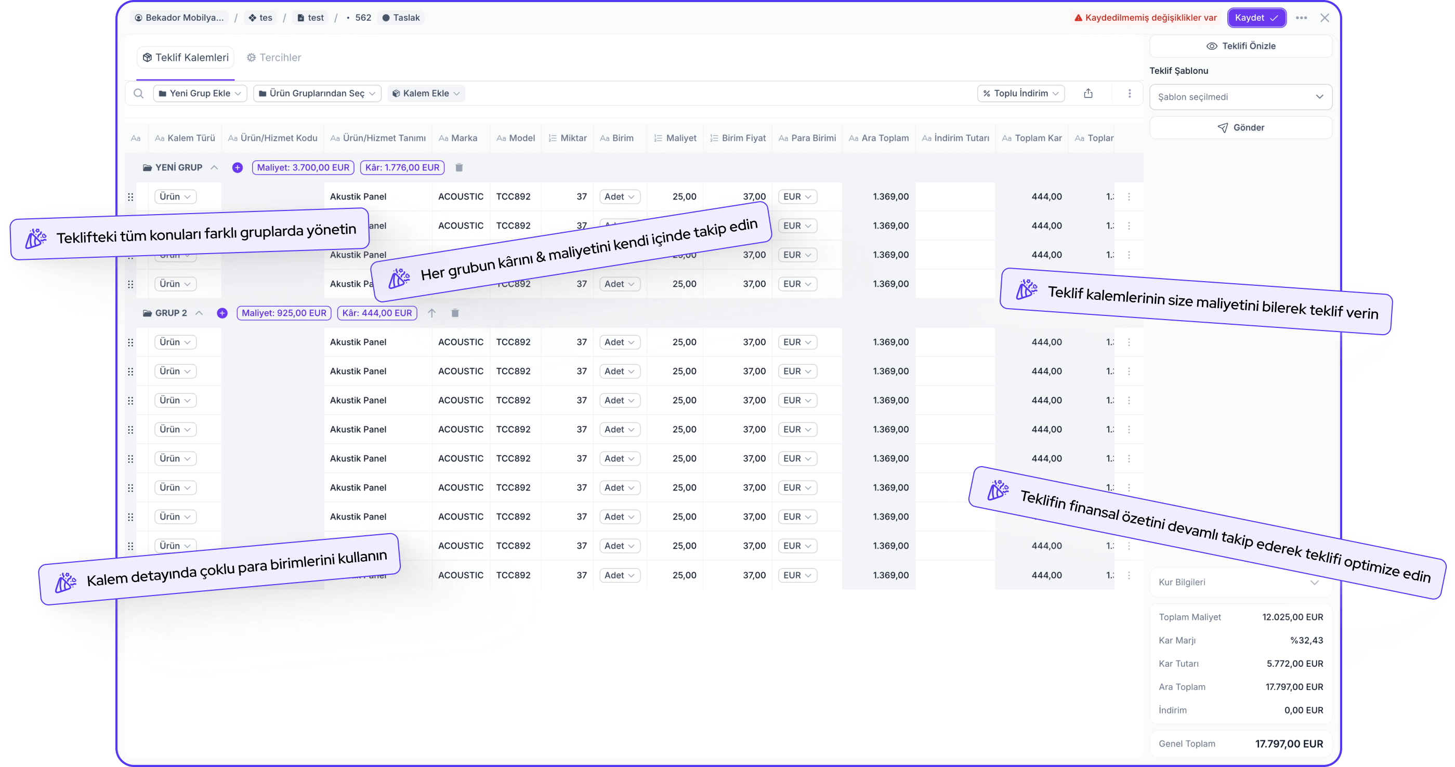This screenshot has width=1455, height=767.
Task: Click the share/export icon in toolbar
Action: click(x=1088, y=93)
